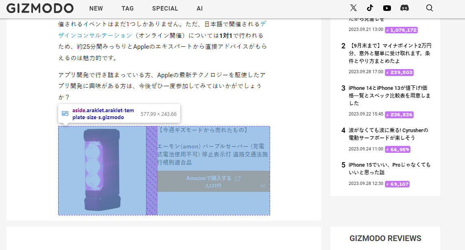
Task: Open search with the magnifier icon
Action: (429, 8)
